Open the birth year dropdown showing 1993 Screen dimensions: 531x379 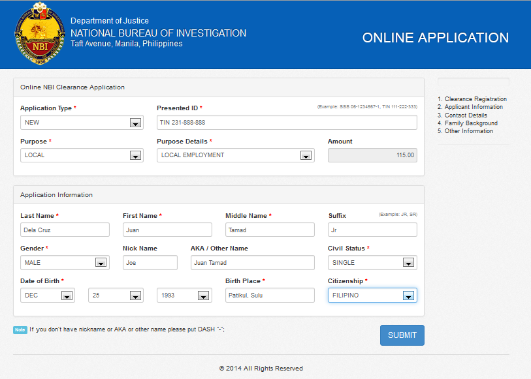184,295
